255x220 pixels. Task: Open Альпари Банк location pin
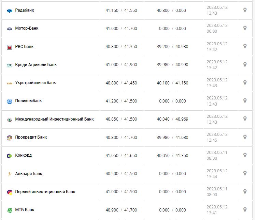(245, 173)
